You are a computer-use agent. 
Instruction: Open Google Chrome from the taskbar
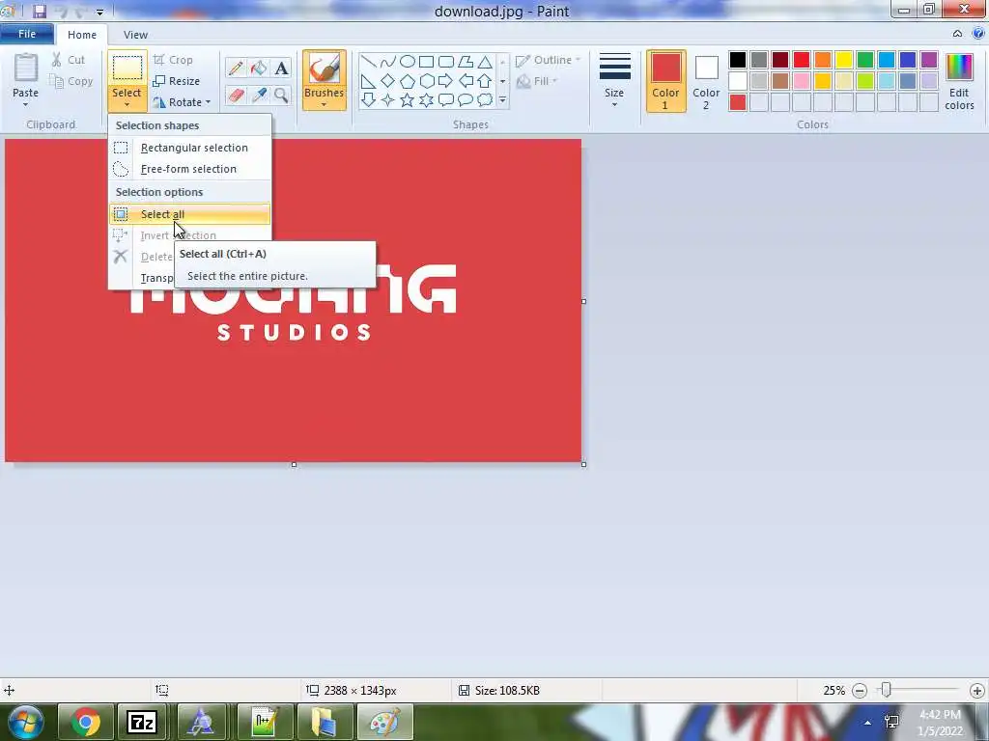pyautogui.click(x=85, y=722)
